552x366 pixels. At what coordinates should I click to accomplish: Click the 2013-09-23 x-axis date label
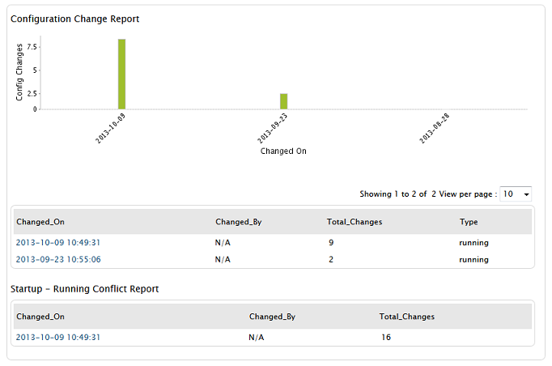click(x=273, y=128)
